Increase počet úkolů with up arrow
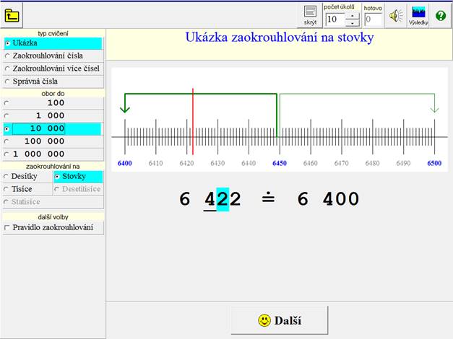This screenshot has width=453, height=339. pyautogui.click(x=352, y=16)
